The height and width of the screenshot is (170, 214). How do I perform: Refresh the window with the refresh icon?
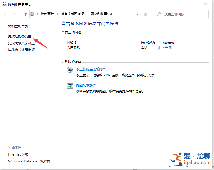point(145,14)
